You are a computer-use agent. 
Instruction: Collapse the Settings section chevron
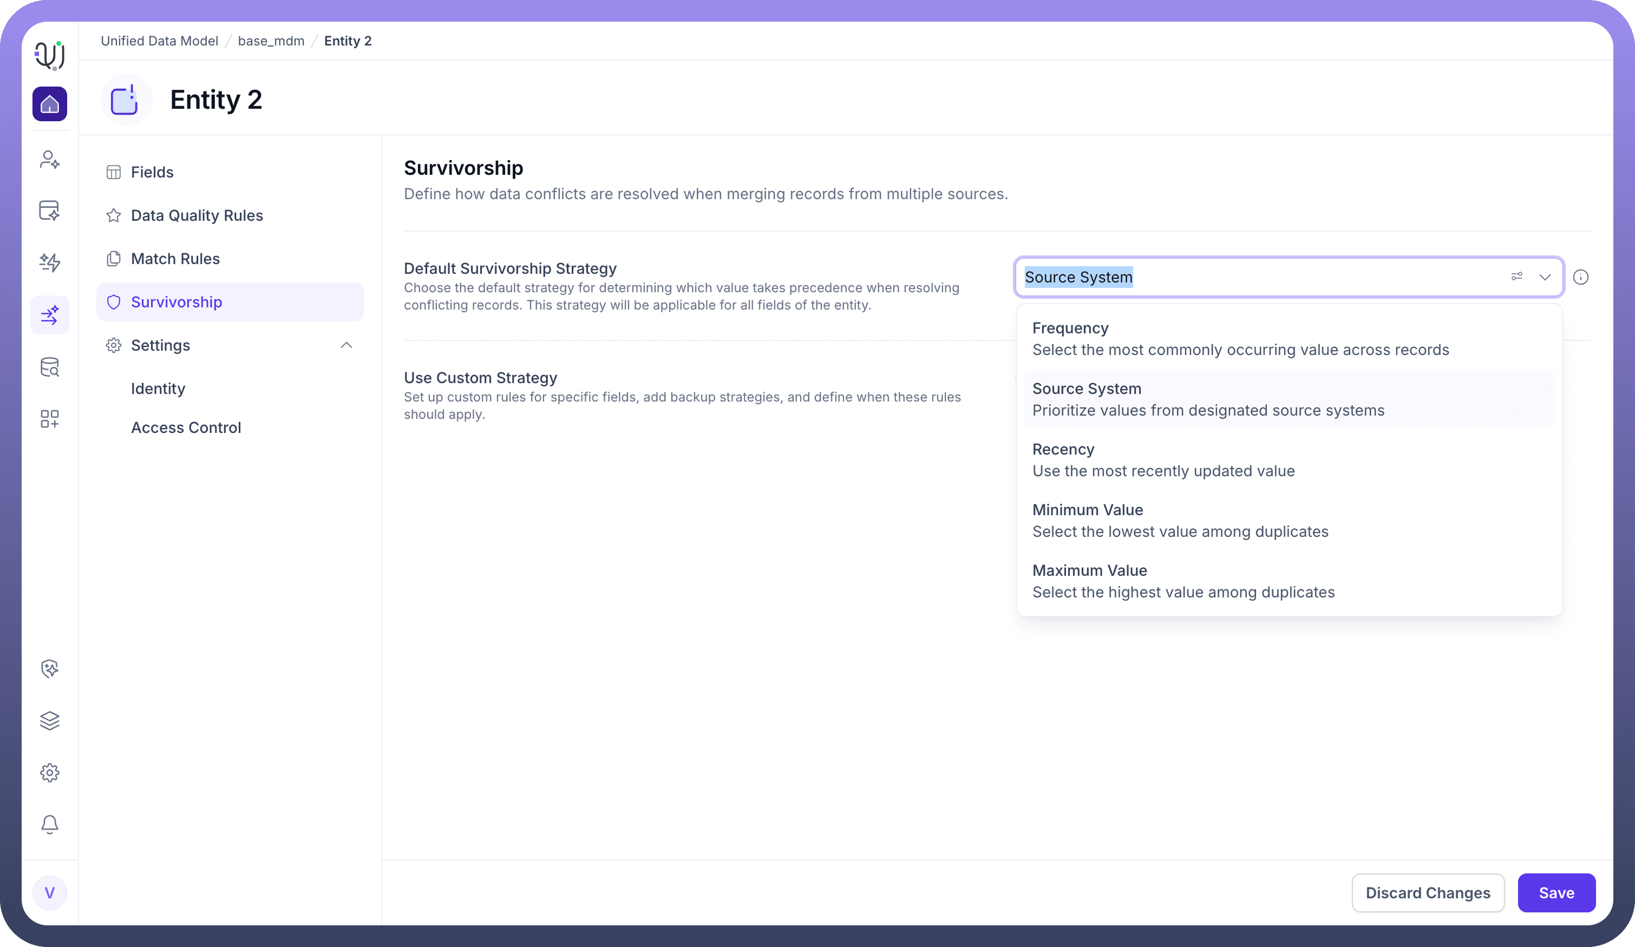[x=346, y=345]
